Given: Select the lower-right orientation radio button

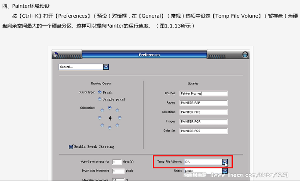Looking at the screenshot, I should (x=117, y=125).
